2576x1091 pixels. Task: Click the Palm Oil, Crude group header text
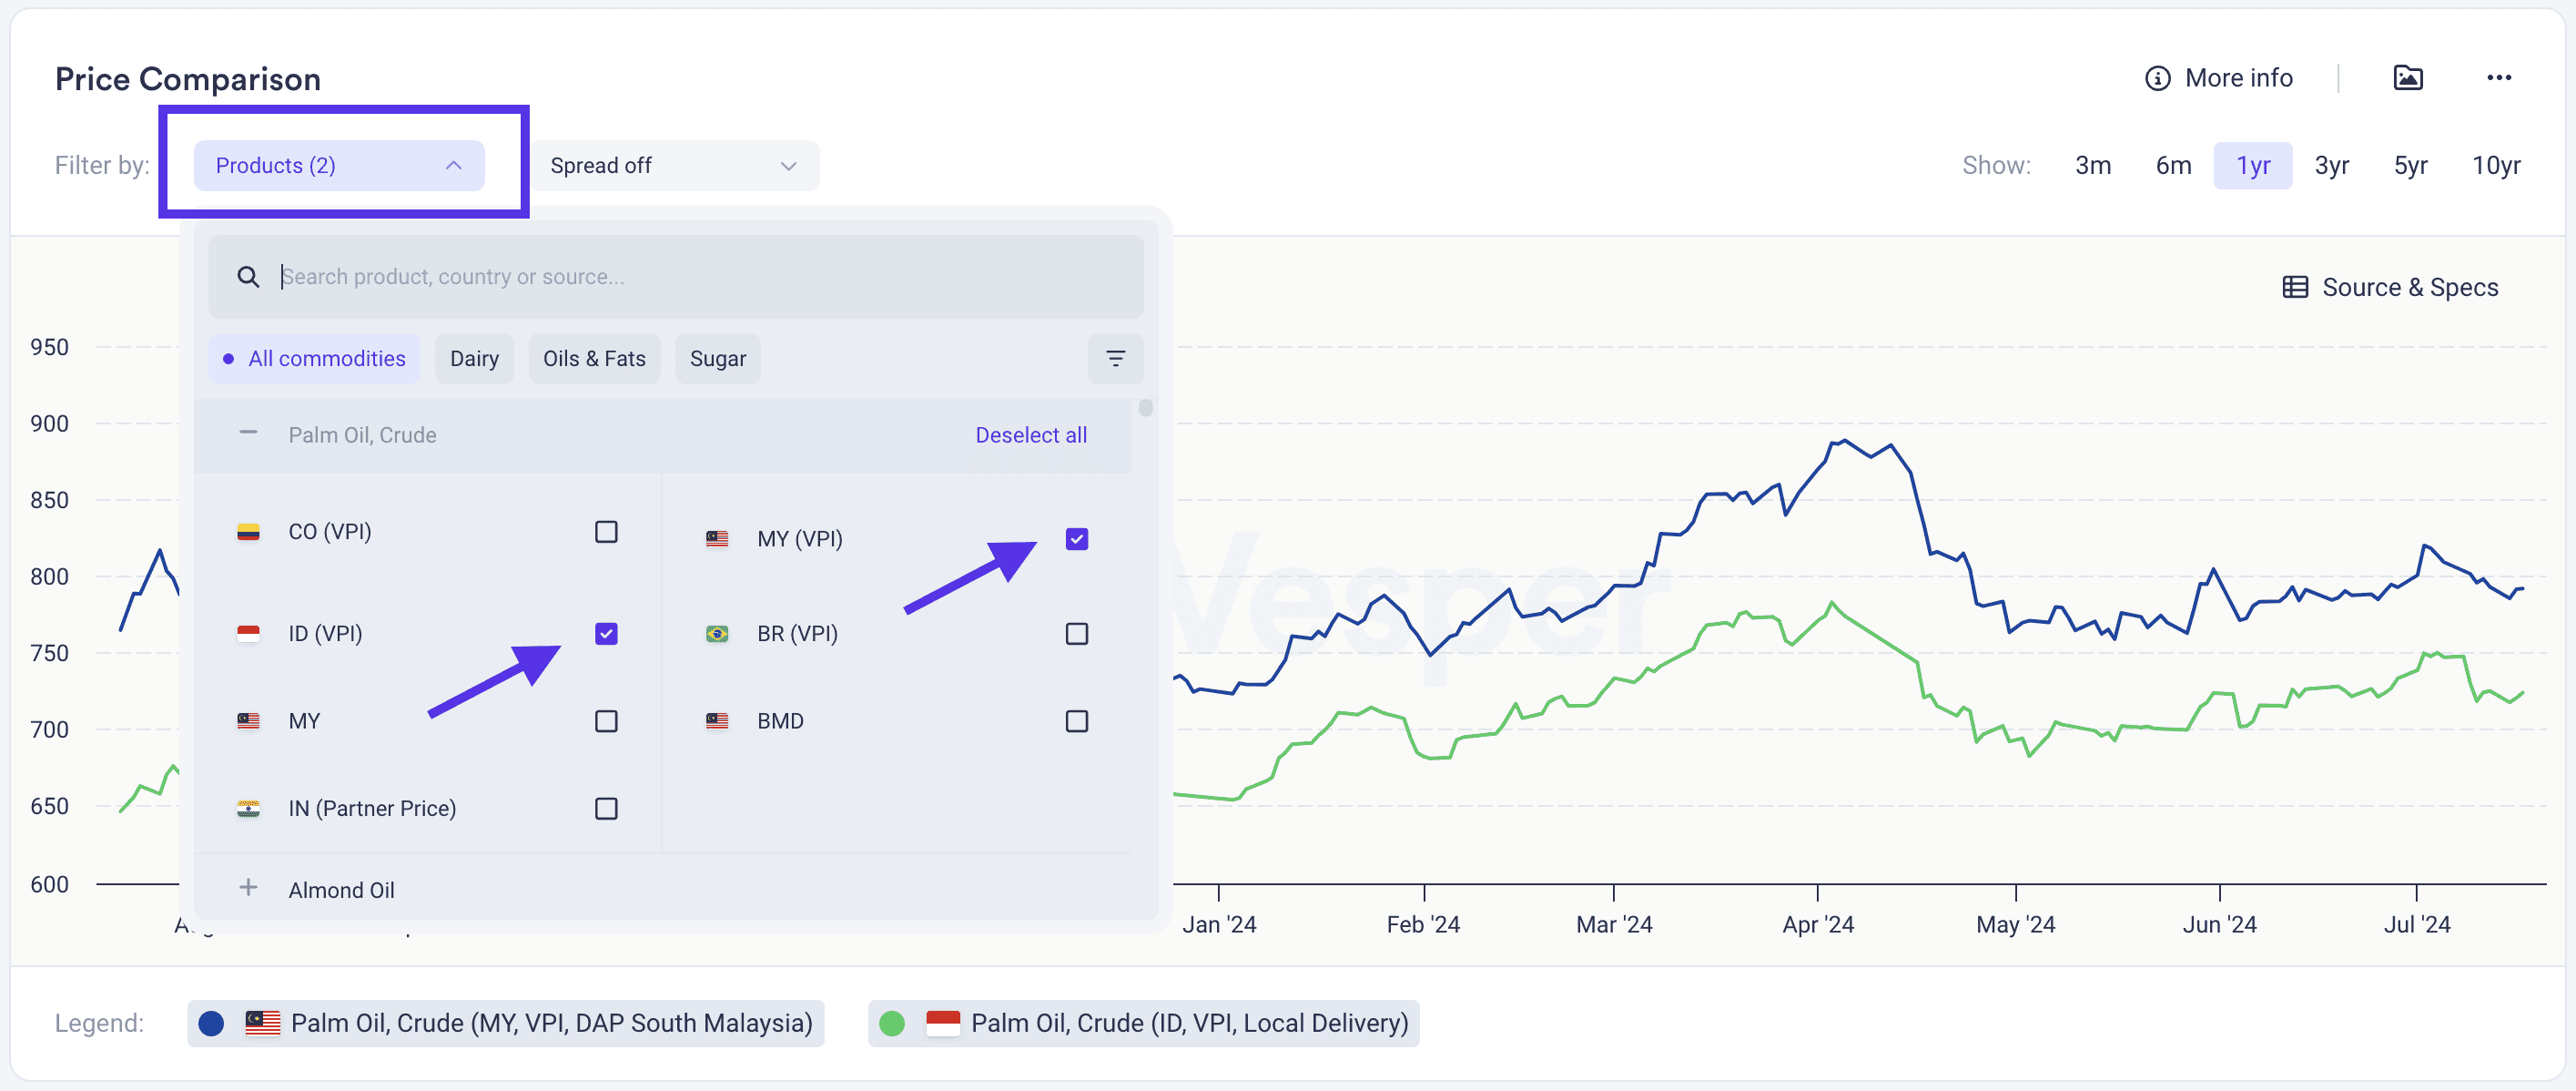pyautogui.click(x=362, y=434)
